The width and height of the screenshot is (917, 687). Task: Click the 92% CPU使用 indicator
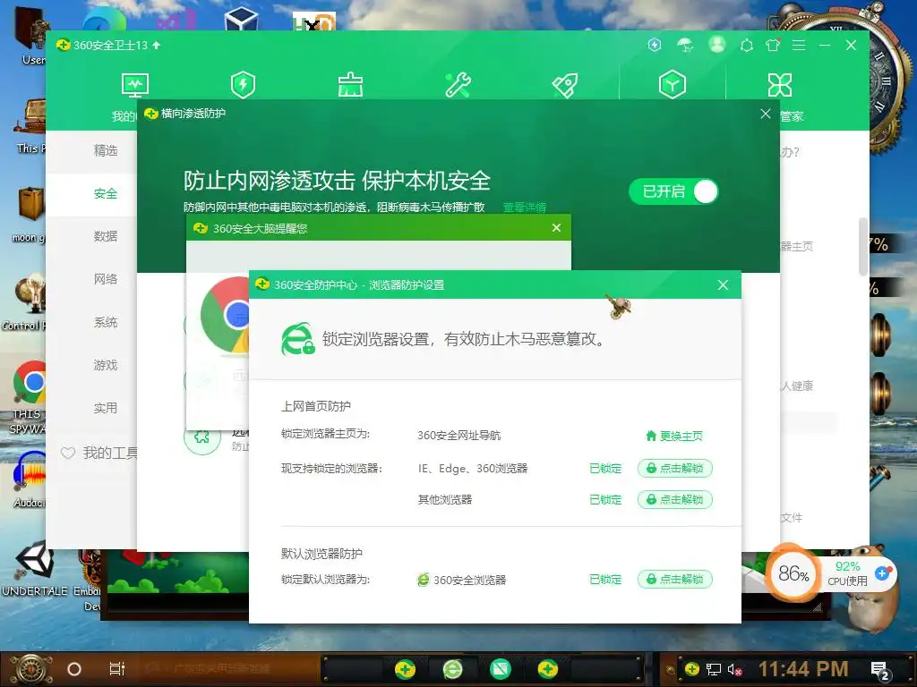pos(847,573)
